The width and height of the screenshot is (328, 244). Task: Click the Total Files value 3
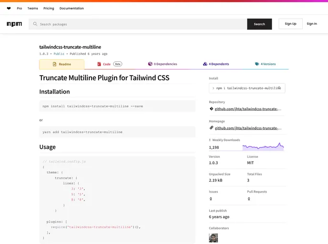click(x=248, y=180)
